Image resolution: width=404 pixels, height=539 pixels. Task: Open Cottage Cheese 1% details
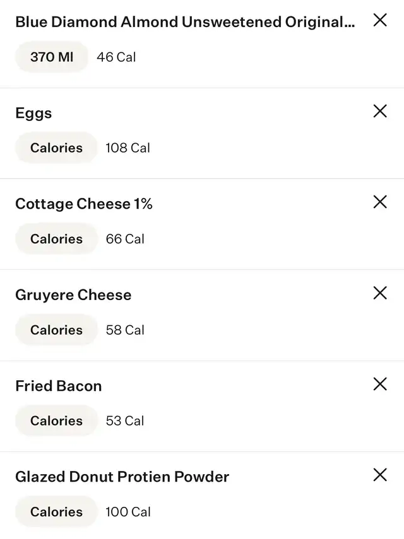click(x=84, y=204)
